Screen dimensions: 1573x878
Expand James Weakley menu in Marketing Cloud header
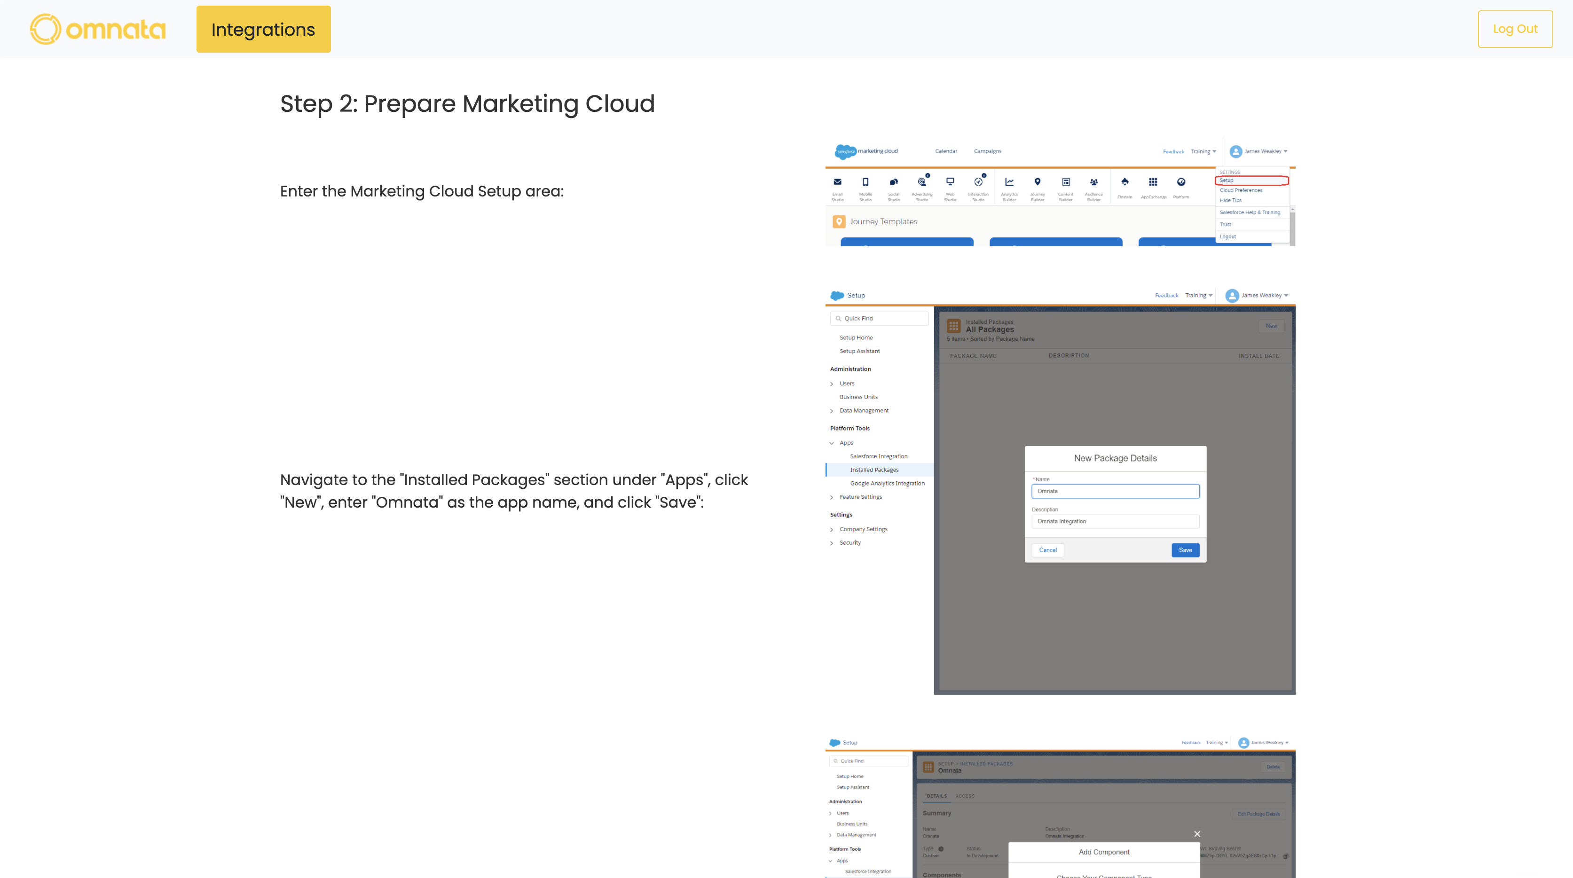1258,151
